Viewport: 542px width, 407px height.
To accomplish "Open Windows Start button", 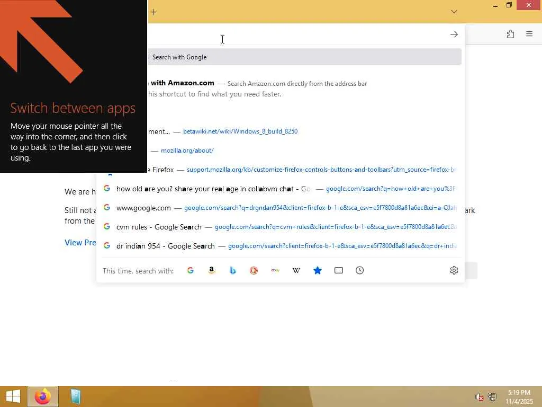I will click(x=13, y=396).
